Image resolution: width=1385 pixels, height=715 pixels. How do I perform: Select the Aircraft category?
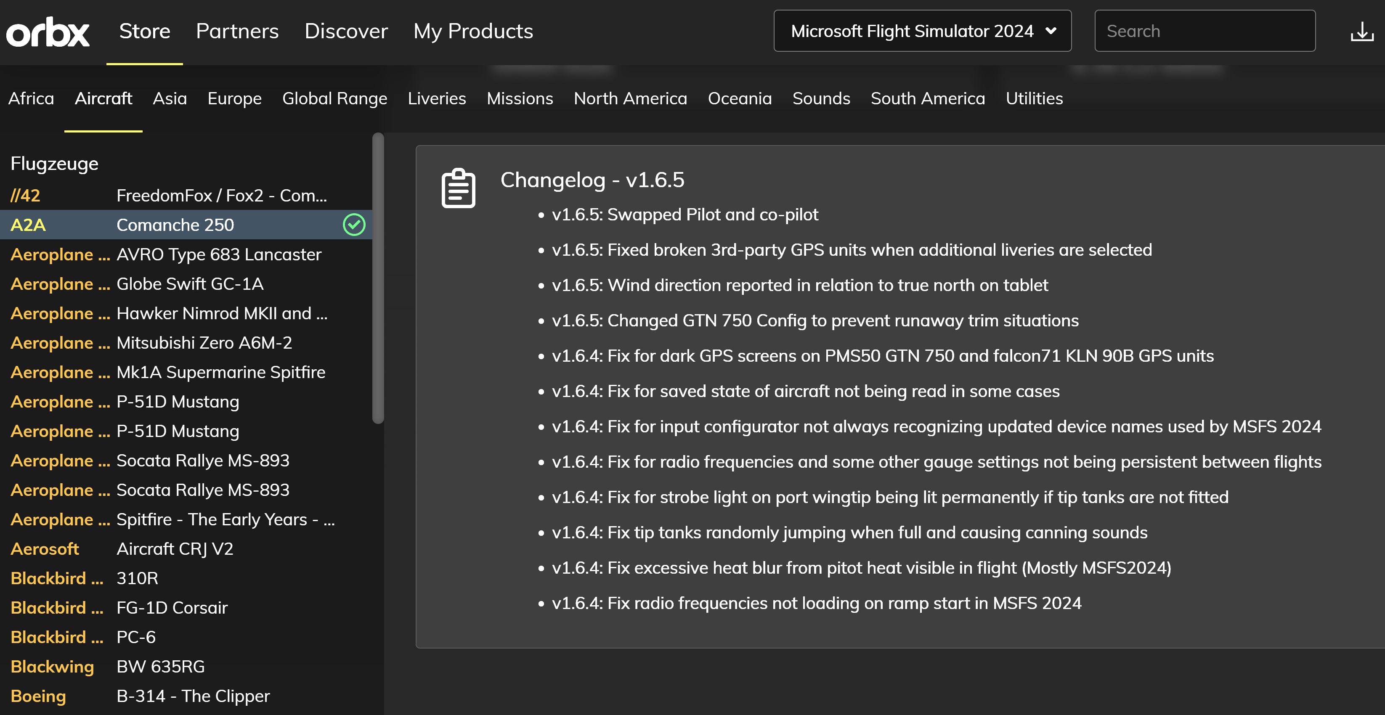coord(103,98)
